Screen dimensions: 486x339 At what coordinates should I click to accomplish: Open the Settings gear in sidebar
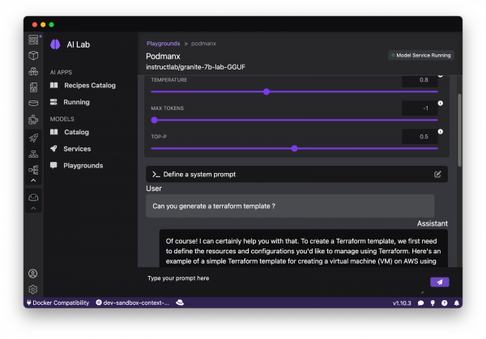pyautogui.click(x=33, y=289)
